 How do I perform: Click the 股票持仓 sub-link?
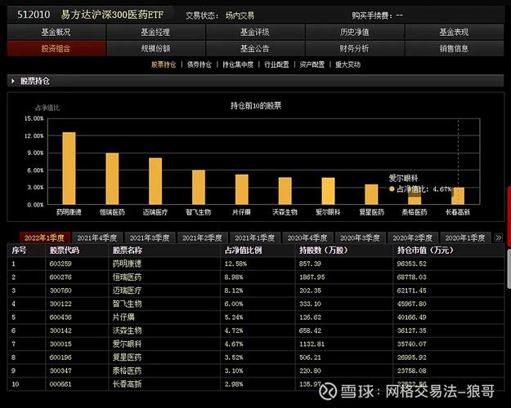(164, 64)
